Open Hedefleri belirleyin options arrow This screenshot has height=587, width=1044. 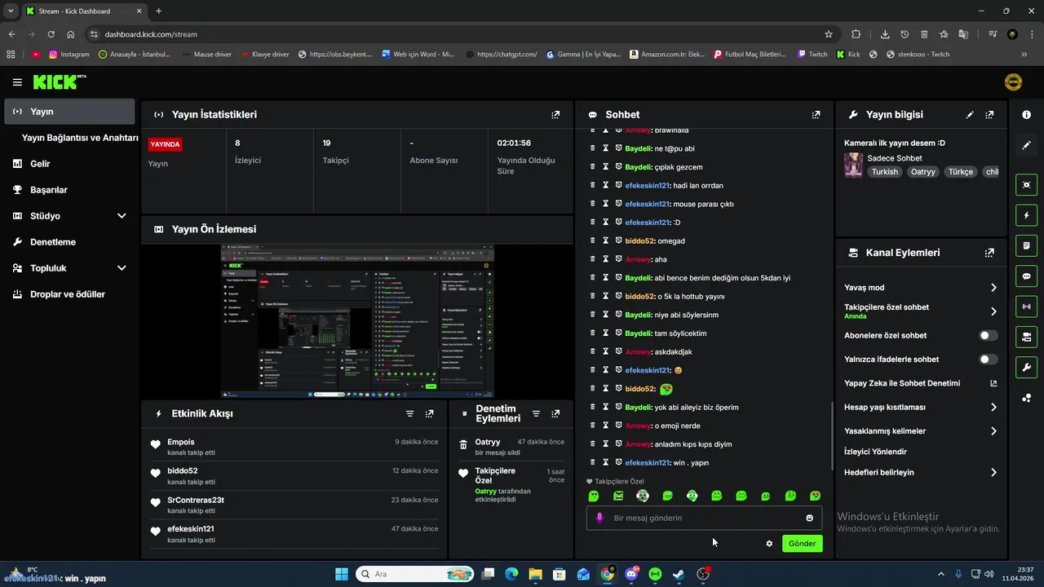point(993,472)
